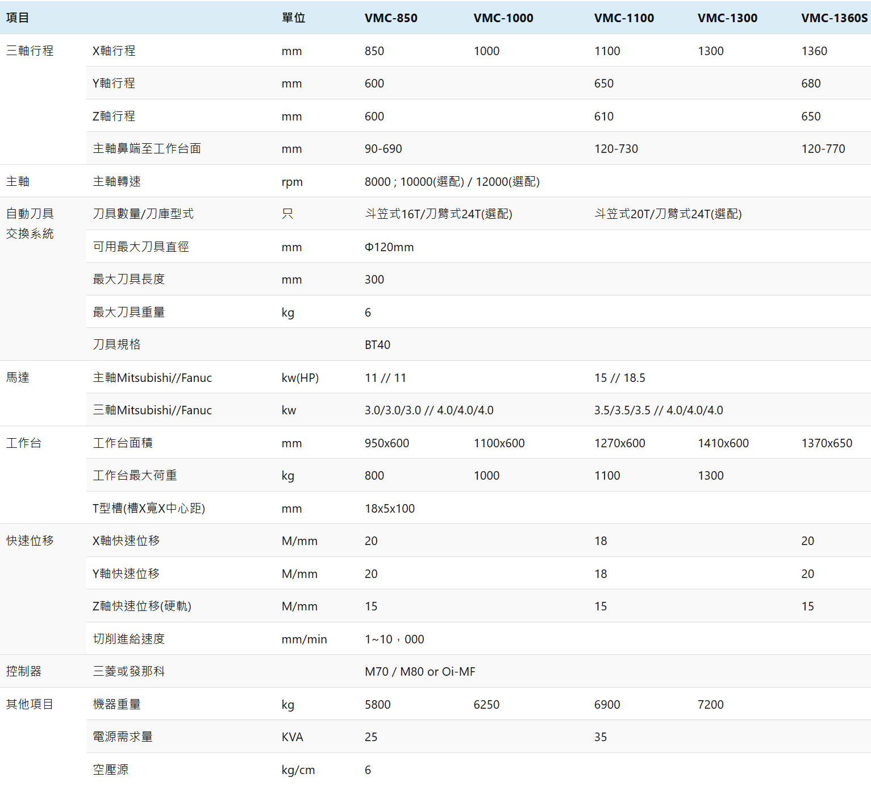Select the VMC-1360S column header
The width and height of the screenshot is (871, 786).
click(x=834, y=18)
